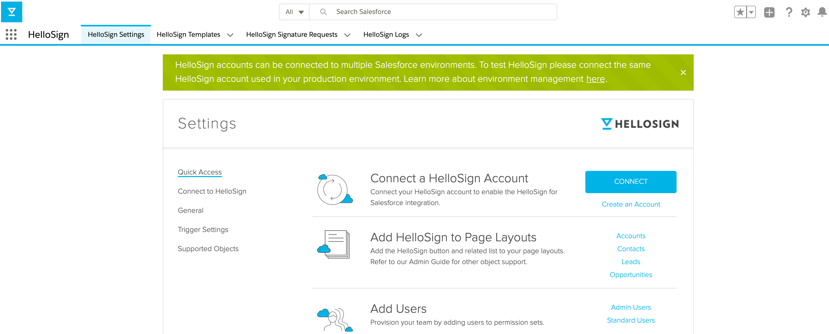Expand the HelloSign Logs tab chevron

[419, 35]
